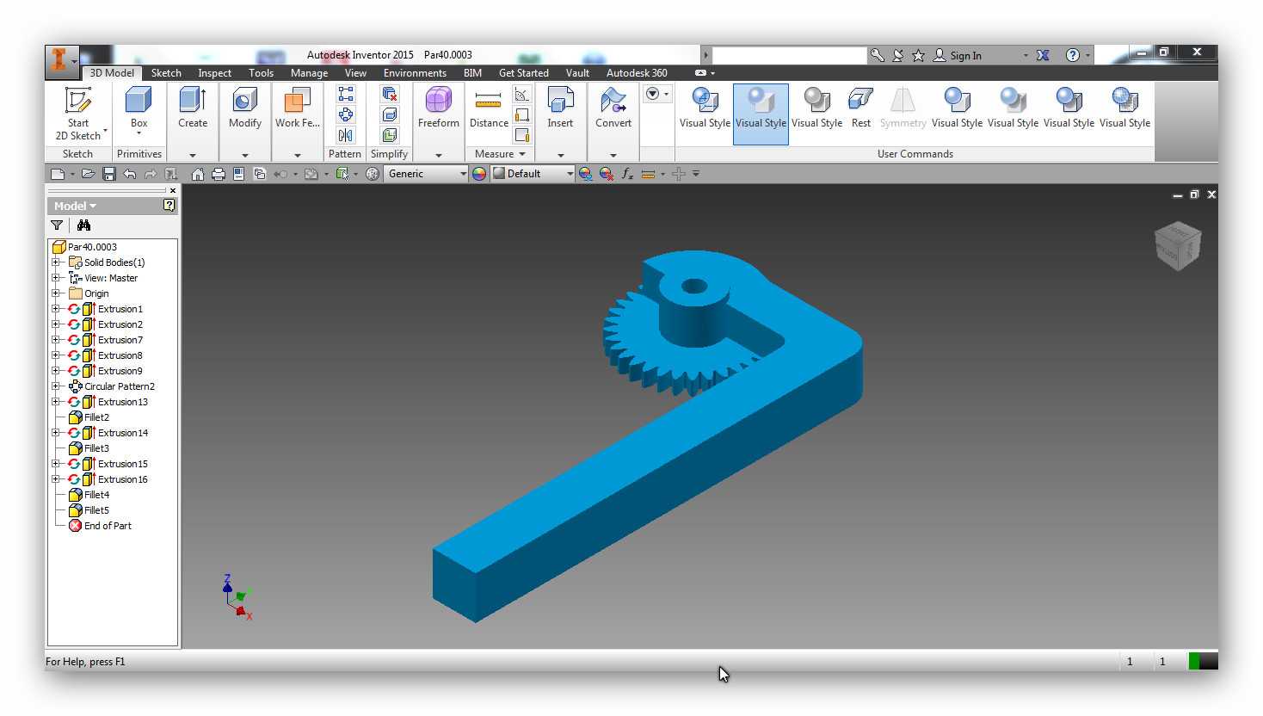Click the binoculars Find icon

click(x=83, y=225)
